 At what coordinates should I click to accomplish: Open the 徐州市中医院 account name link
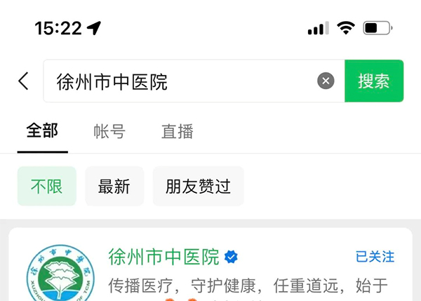click(x=163, y=257)
